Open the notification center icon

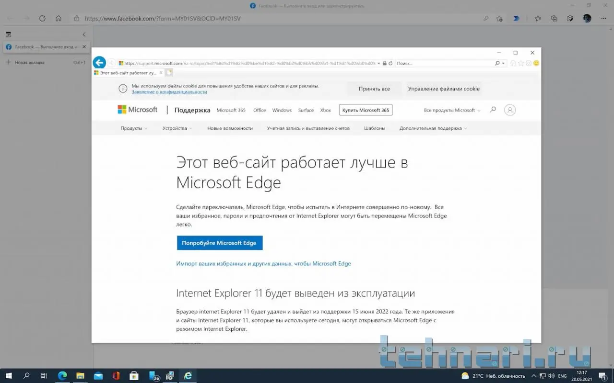pyautogui.click(x=603, y=376)
